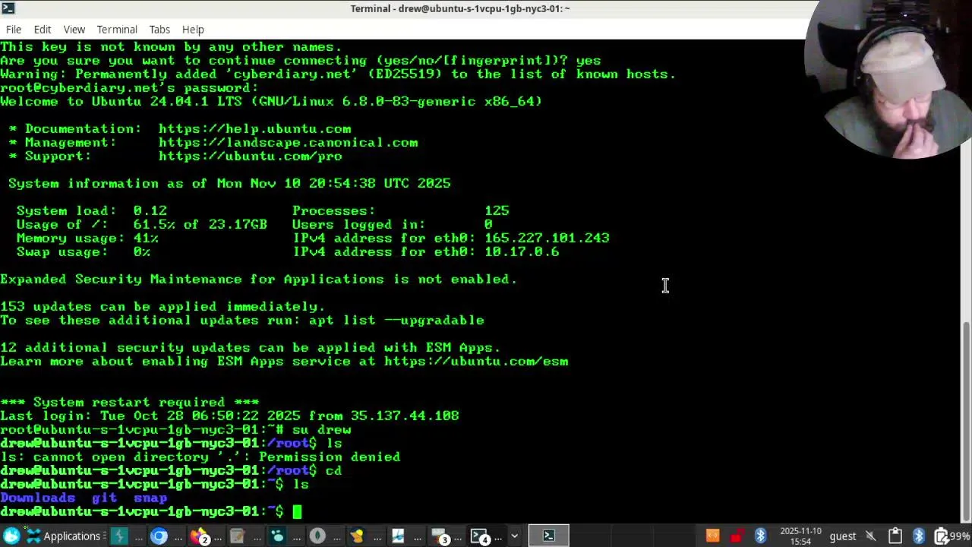Open Firefox windows group with badge 2
The image size is (972, 547).
[199, 536]
